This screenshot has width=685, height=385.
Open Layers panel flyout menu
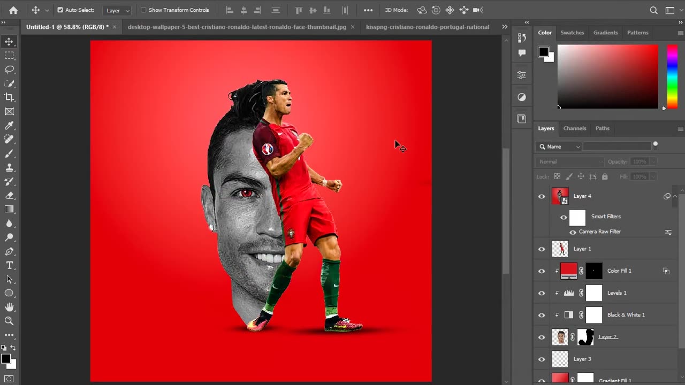680,129
